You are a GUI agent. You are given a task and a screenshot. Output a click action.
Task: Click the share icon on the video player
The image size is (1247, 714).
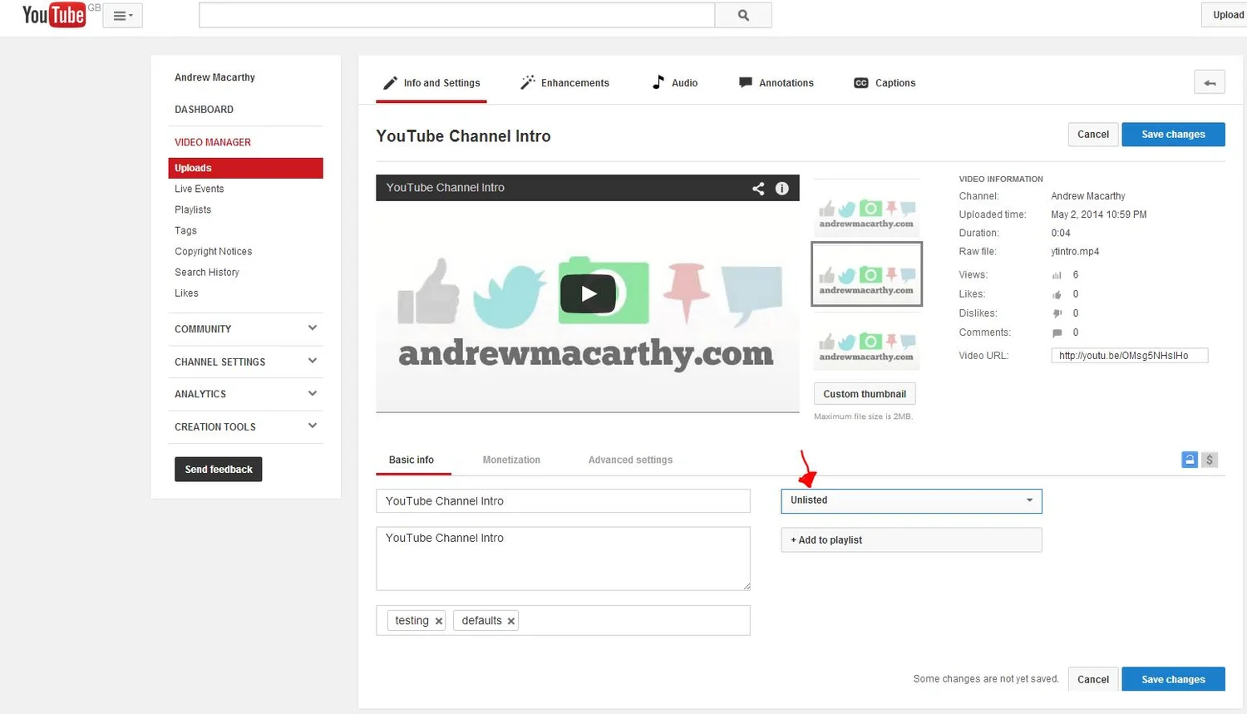click(x=757, y=188)
